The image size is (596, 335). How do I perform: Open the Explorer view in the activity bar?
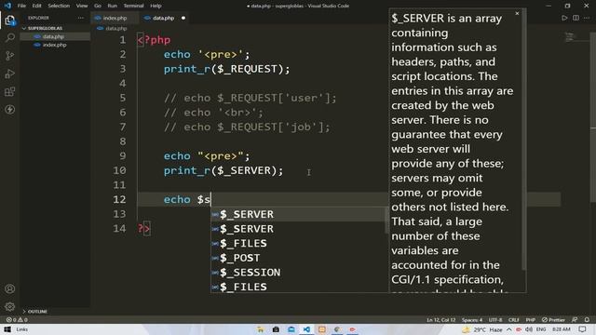[10, 20]
